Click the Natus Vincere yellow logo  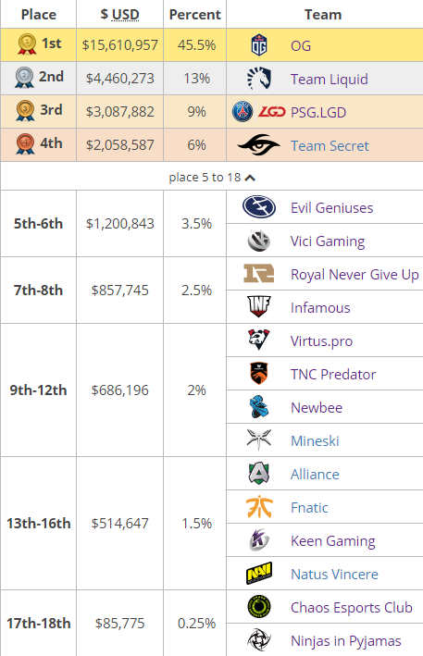259,573
